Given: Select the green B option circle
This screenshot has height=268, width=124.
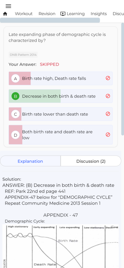Looking at the screenshot, I should [15, 96].
